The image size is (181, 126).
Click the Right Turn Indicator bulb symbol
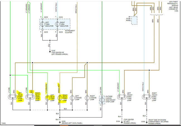click(57, 24)
